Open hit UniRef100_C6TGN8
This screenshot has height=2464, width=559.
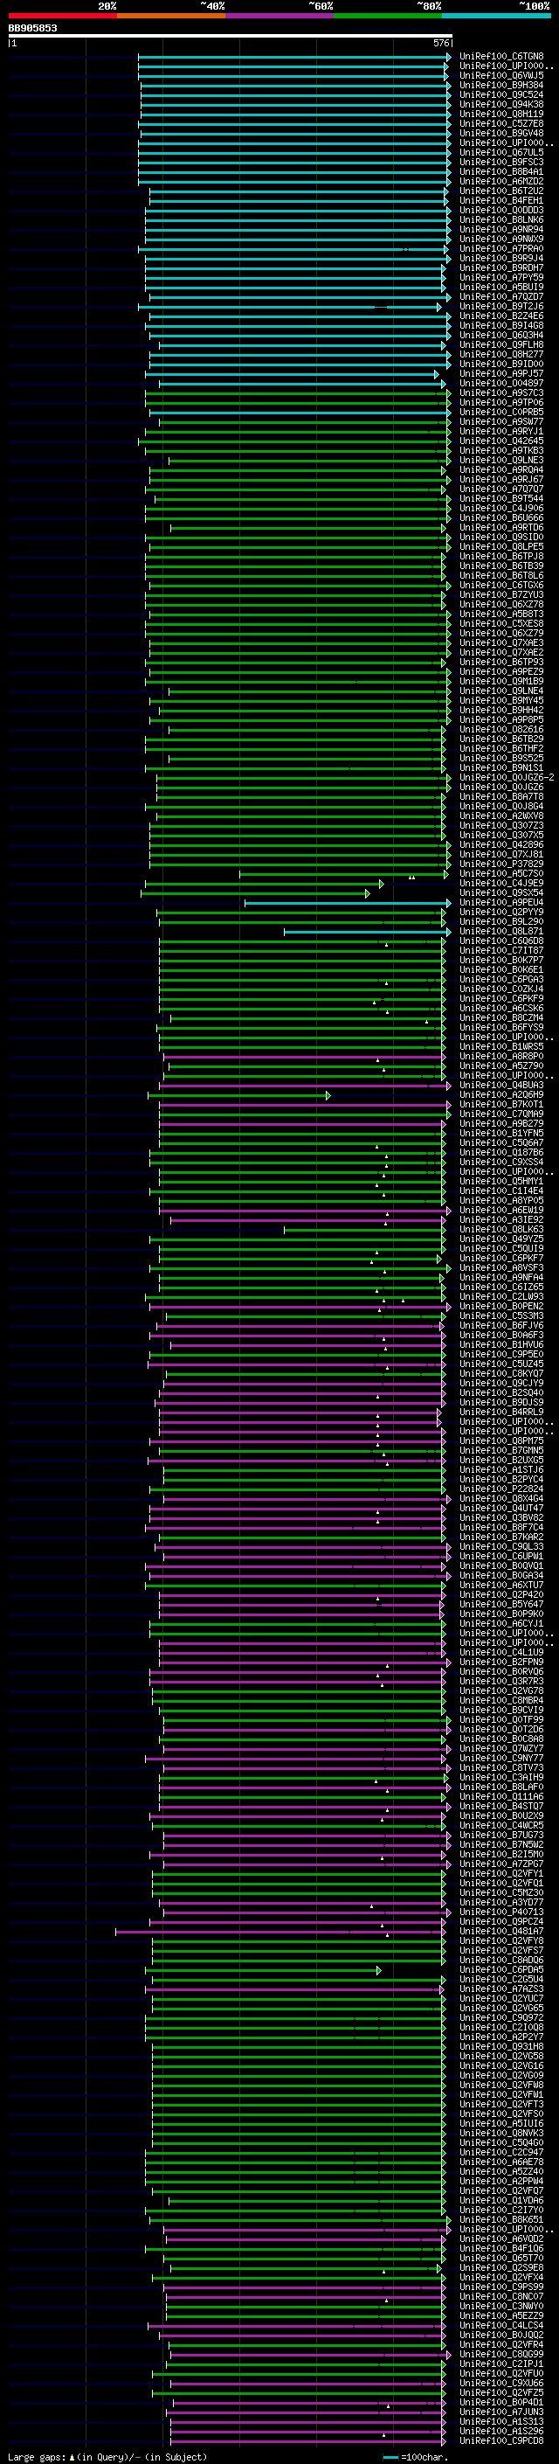tap(501, 57)
